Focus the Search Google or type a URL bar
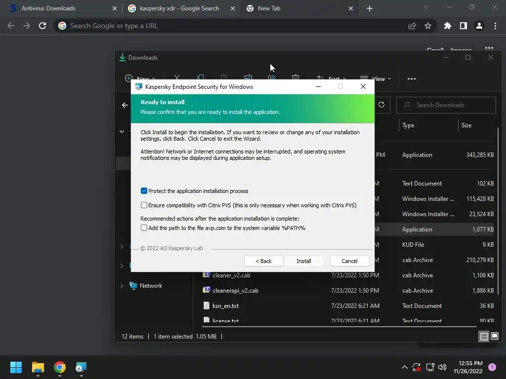Image resolution: width=506 pixels, height=379 pixels. 226,26
